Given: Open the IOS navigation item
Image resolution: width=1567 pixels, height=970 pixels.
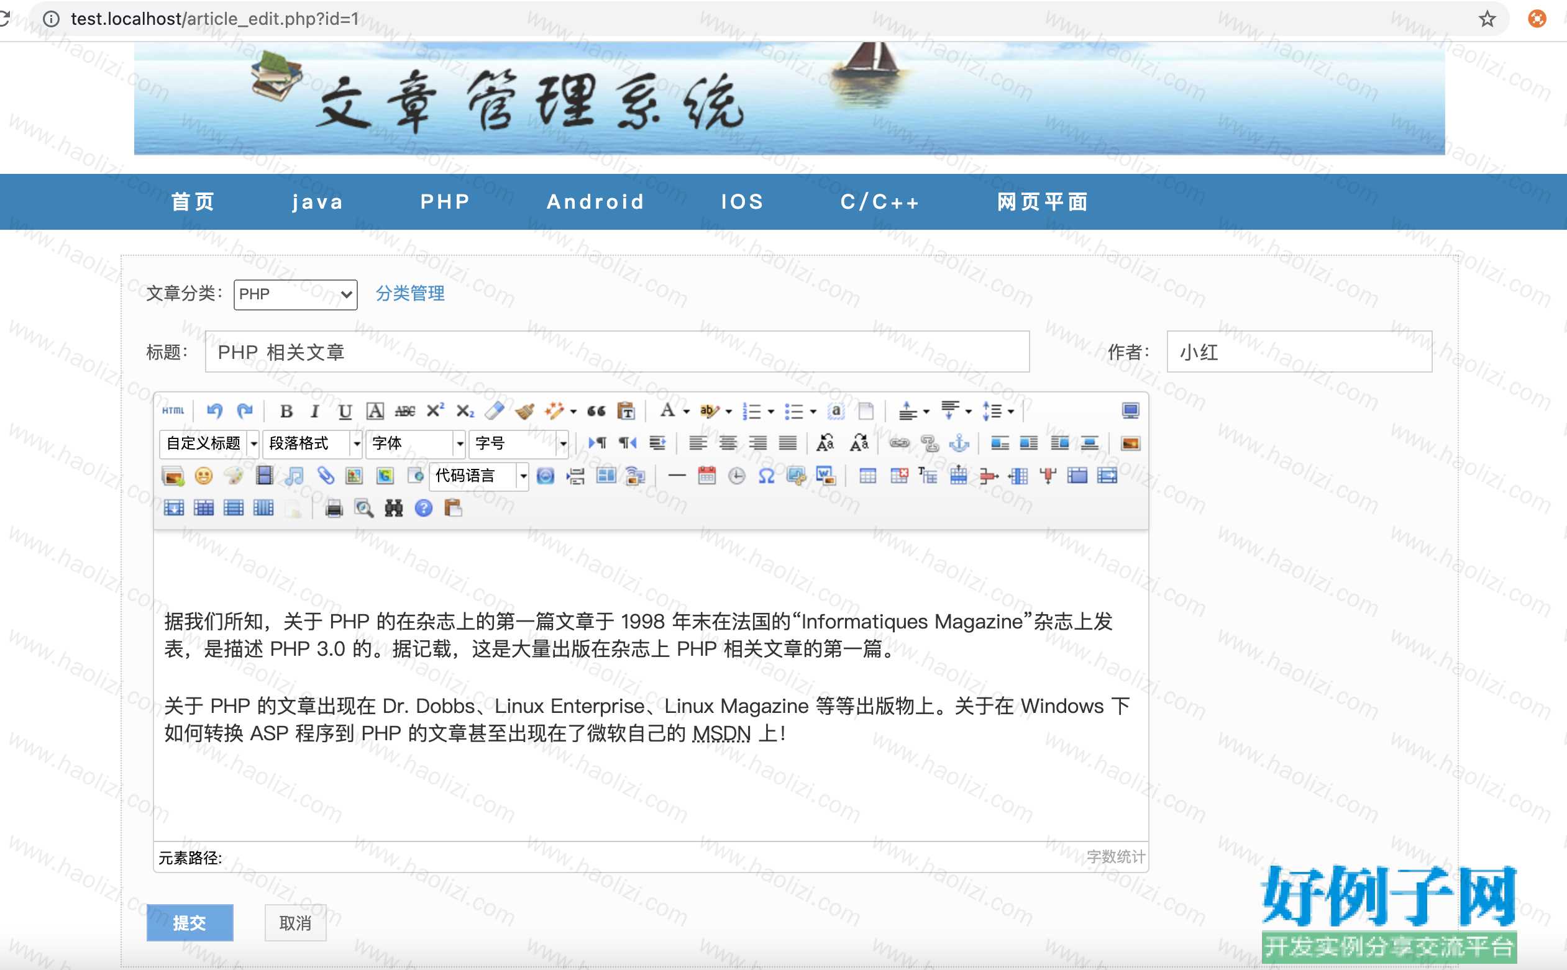Looking at the screenshot, I should click(x=742, y=202).
